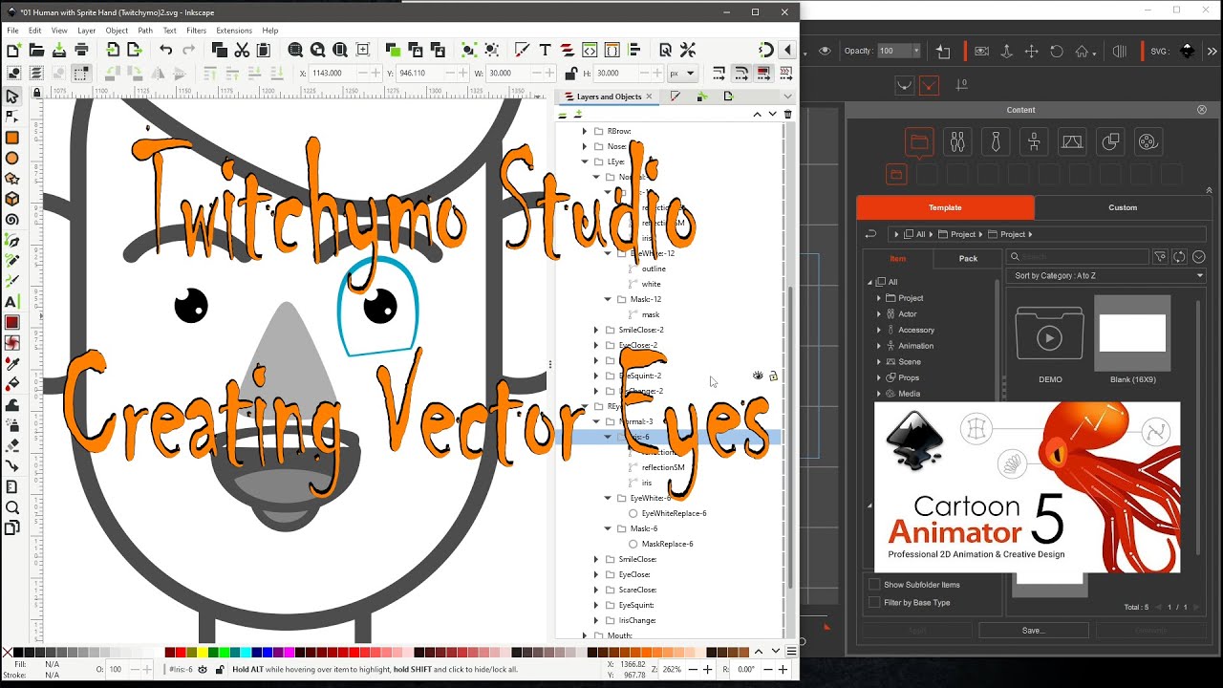Click the Print document icon
This screenshot has width=1223, height=688.
(x=81, y=50)
